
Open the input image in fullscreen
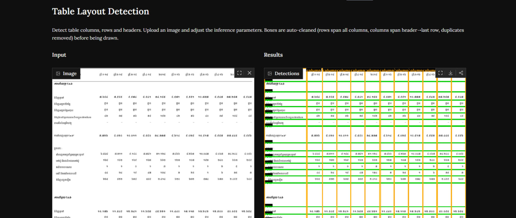click(239, 73)
